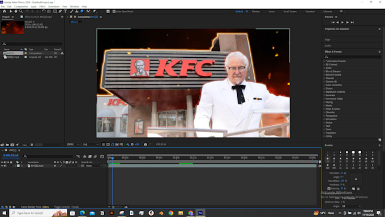
Task: Jump to last frame in Preview panel
Action: coord(352,22)
